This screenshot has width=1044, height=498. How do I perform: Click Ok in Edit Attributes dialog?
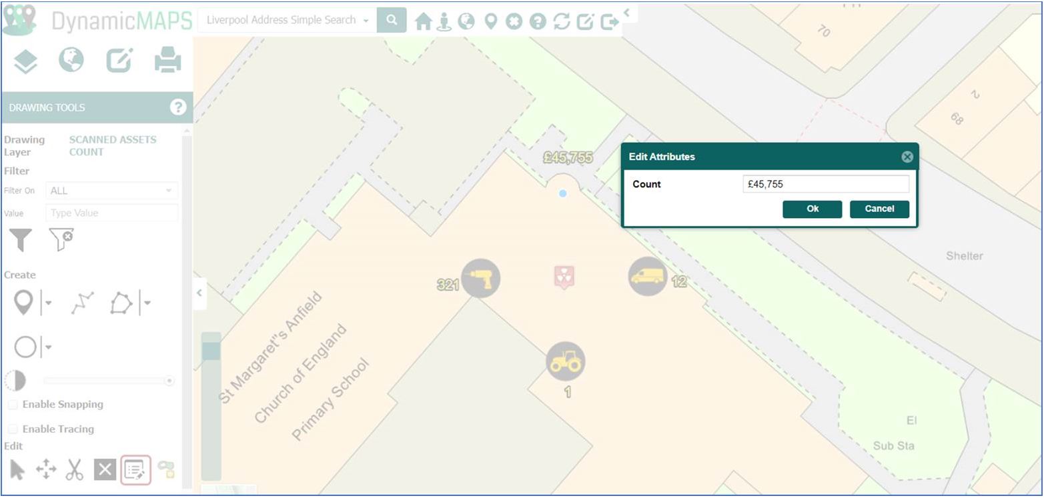tap(813, 209)
